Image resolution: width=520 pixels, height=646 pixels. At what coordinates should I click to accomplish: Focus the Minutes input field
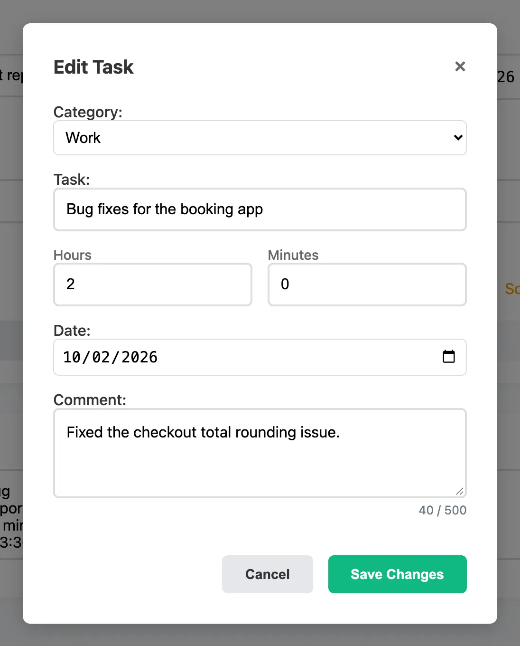pyautogui.click(x=367, y=285)
